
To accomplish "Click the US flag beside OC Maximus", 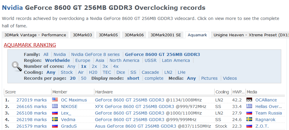I will tap(55, 100).
